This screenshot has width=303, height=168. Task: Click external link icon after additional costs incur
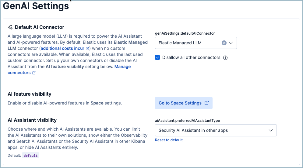click(87, 48)
